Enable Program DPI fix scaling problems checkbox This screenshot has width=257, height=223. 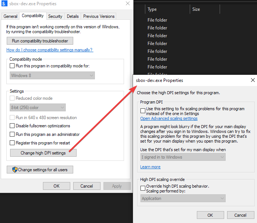(143, 111)
